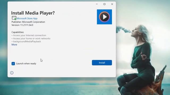The width and height of the screenshot is (170, 95).
Task: Minimize the installer window
Action: [97, 4]
